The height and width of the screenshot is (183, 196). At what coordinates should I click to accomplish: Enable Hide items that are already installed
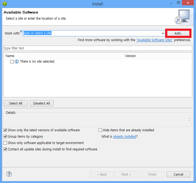click(100, 130)
